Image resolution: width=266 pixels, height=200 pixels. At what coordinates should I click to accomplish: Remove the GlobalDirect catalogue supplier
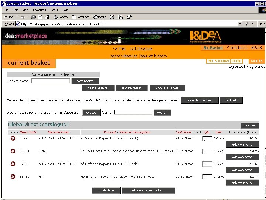coord(249,125)
